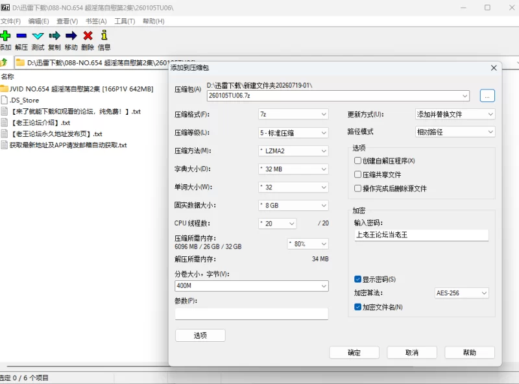
Task: Open the 压缩方法 LZMA2 dropdown
Action: 293,151
